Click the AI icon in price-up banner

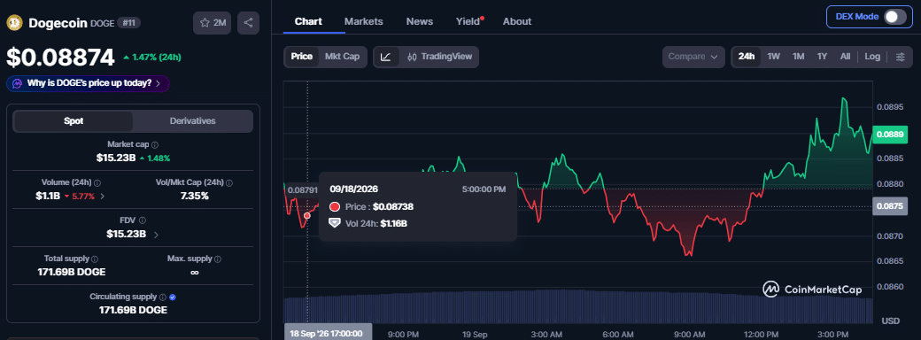[x=18, y=84]
